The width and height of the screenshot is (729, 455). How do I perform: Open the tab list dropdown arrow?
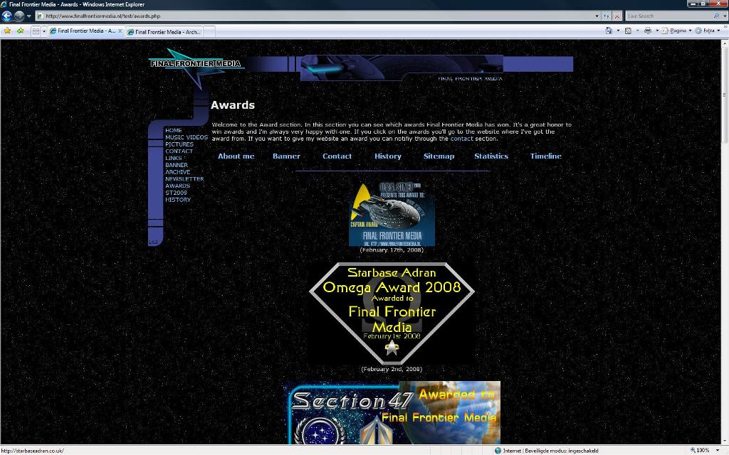coord(44,31)
